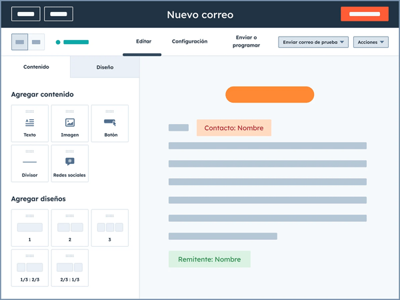
Task: Go to the Configuración tab
Action: pyautogui.click(x=189, y=41)
